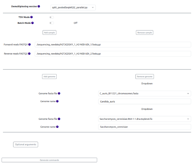194x166 pixels.
Task: Click help icon next to Candida_auris genome name
Action: (x=57, y=102)
